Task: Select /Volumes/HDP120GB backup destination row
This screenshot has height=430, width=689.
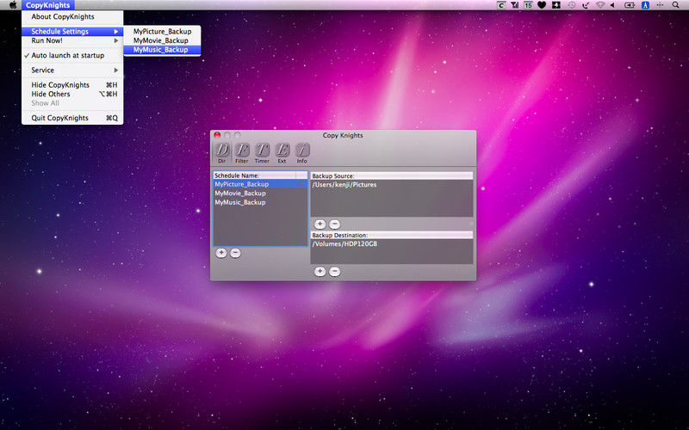Action: tap(392, 244)
